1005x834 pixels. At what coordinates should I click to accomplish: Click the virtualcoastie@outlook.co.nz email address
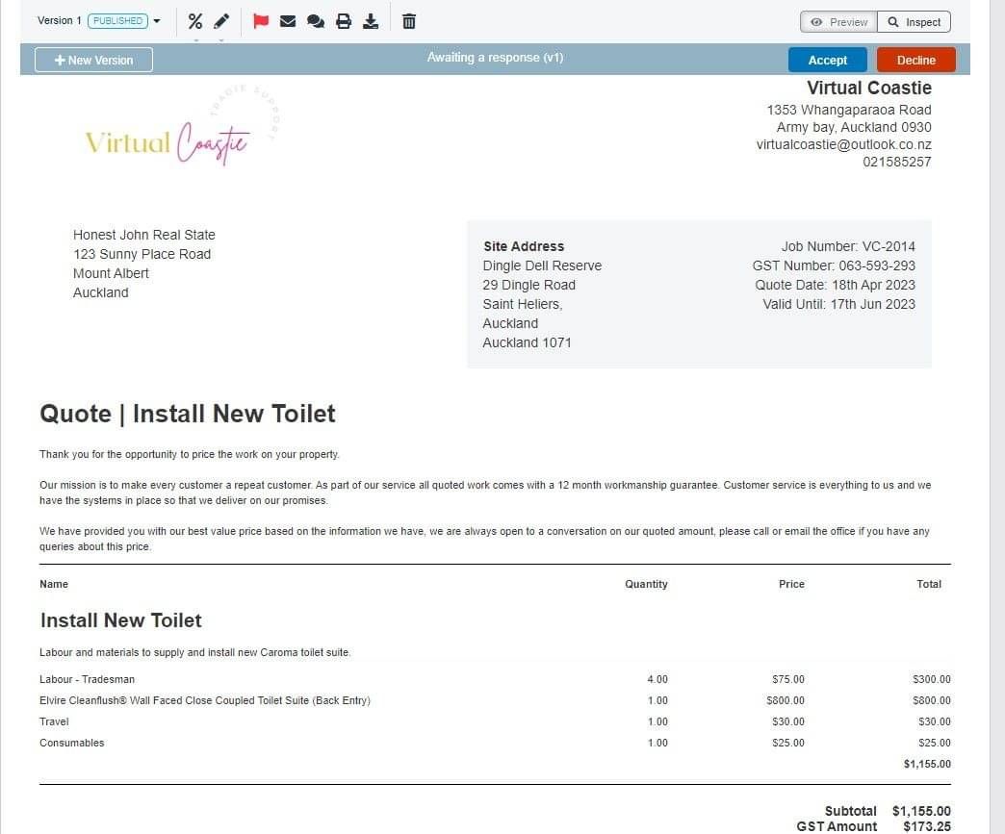coord(843,144)
